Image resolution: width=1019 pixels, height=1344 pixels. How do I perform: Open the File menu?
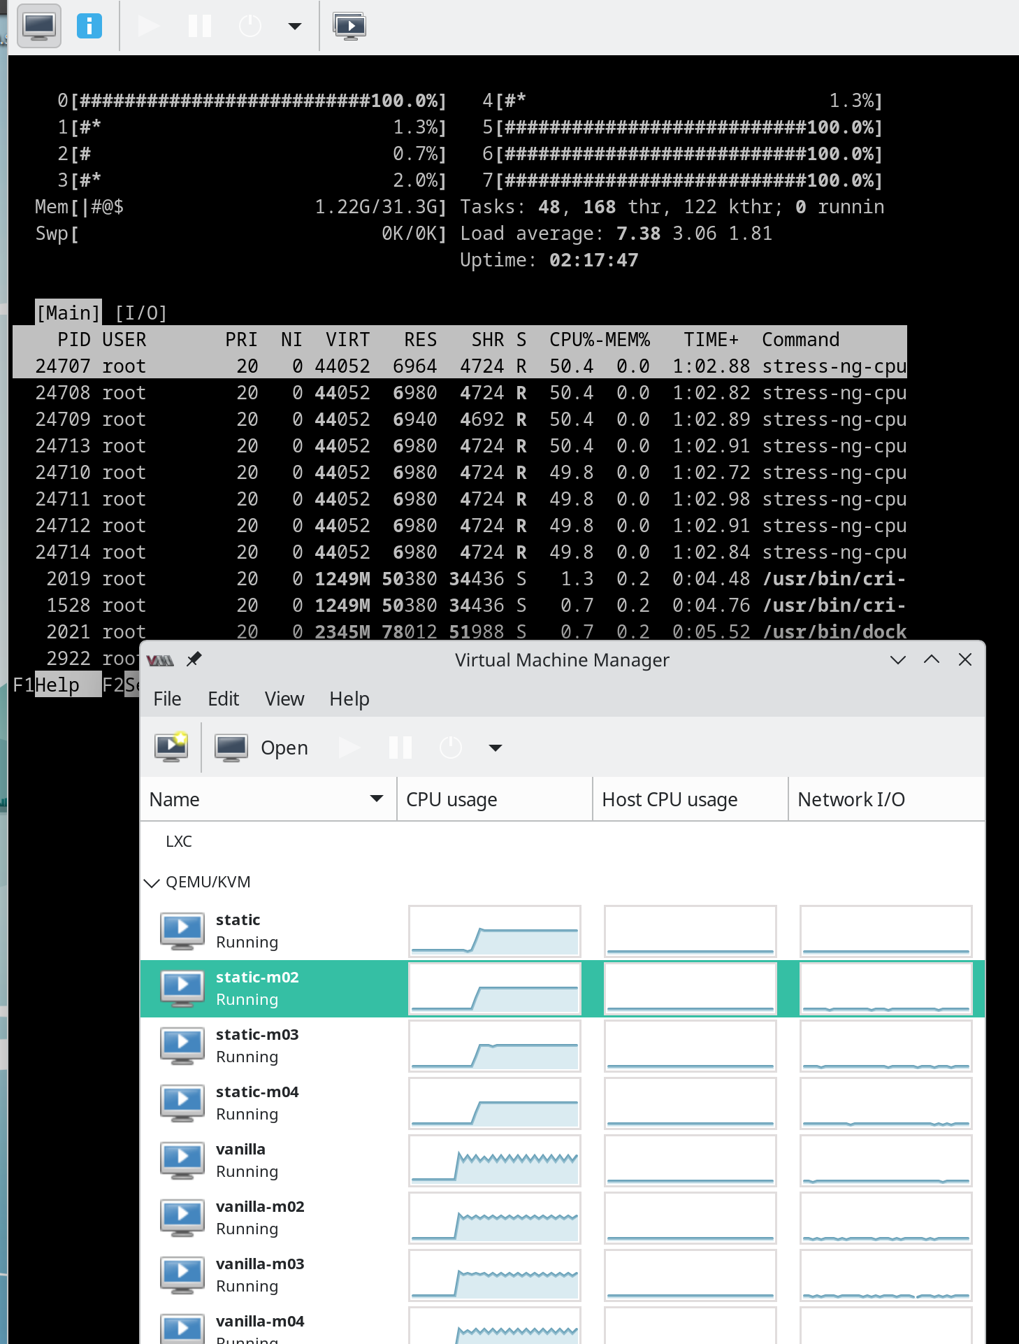coord(167,699)
